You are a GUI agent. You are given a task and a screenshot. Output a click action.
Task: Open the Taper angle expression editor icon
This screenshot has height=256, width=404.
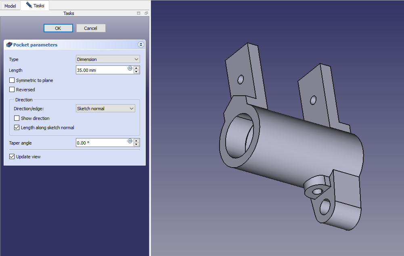pyautogui.click(x=130, y=141)
